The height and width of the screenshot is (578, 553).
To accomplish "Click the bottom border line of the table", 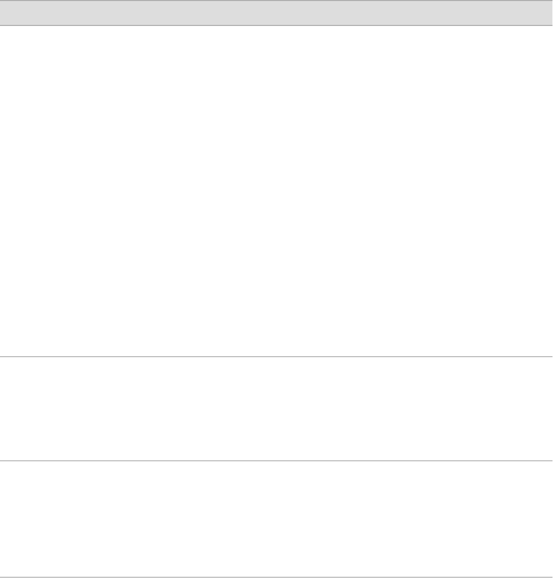I will pos(276,576).
